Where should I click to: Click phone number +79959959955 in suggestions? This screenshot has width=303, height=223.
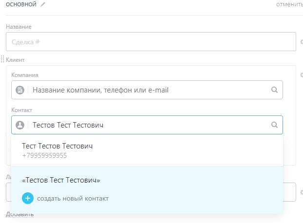coord(45,156)
